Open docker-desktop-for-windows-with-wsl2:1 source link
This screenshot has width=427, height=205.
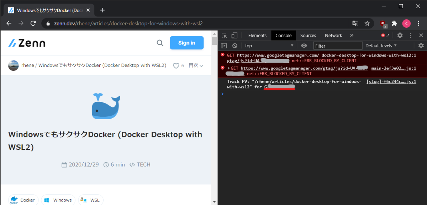tap(369, 55)
